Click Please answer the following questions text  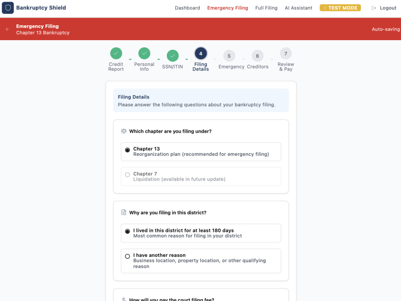(196, 105)
